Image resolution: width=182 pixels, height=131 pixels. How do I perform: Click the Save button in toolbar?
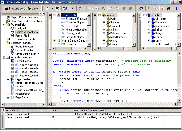tap(33, 9)
